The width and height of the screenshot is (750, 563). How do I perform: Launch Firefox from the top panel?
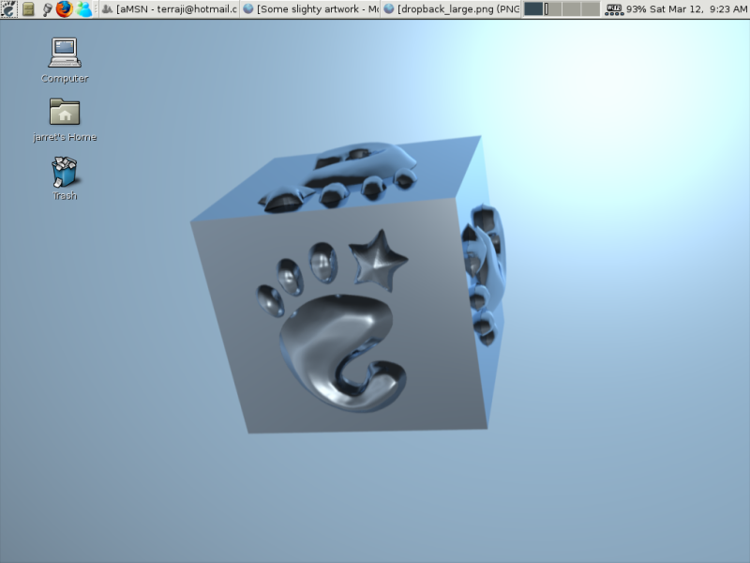tap(65, 9)
